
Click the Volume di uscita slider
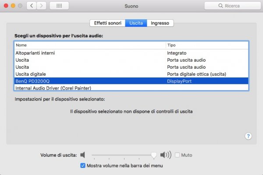click(x=123, y=155)
